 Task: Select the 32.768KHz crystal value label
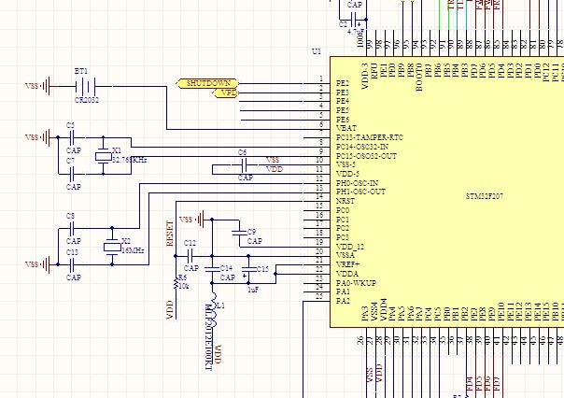[x=130, y=160]
